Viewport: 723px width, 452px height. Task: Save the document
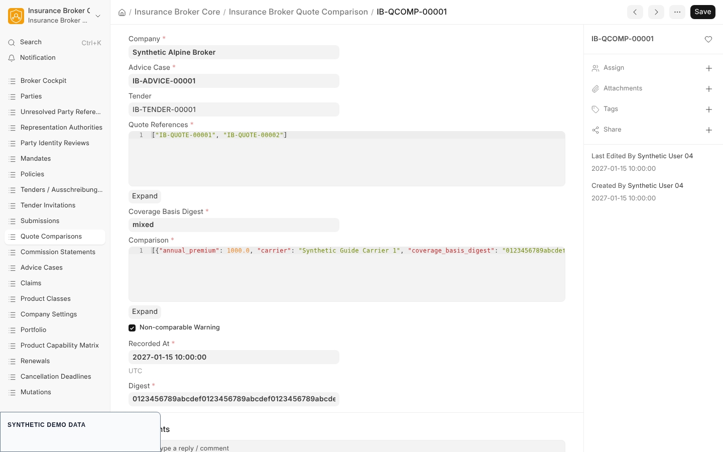click(702, 12)
